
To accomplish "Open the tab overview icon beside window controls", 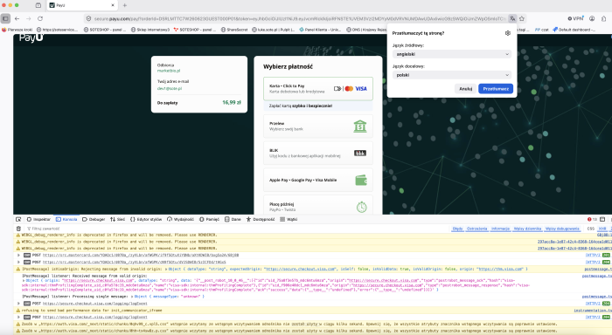I will (38, 5).
